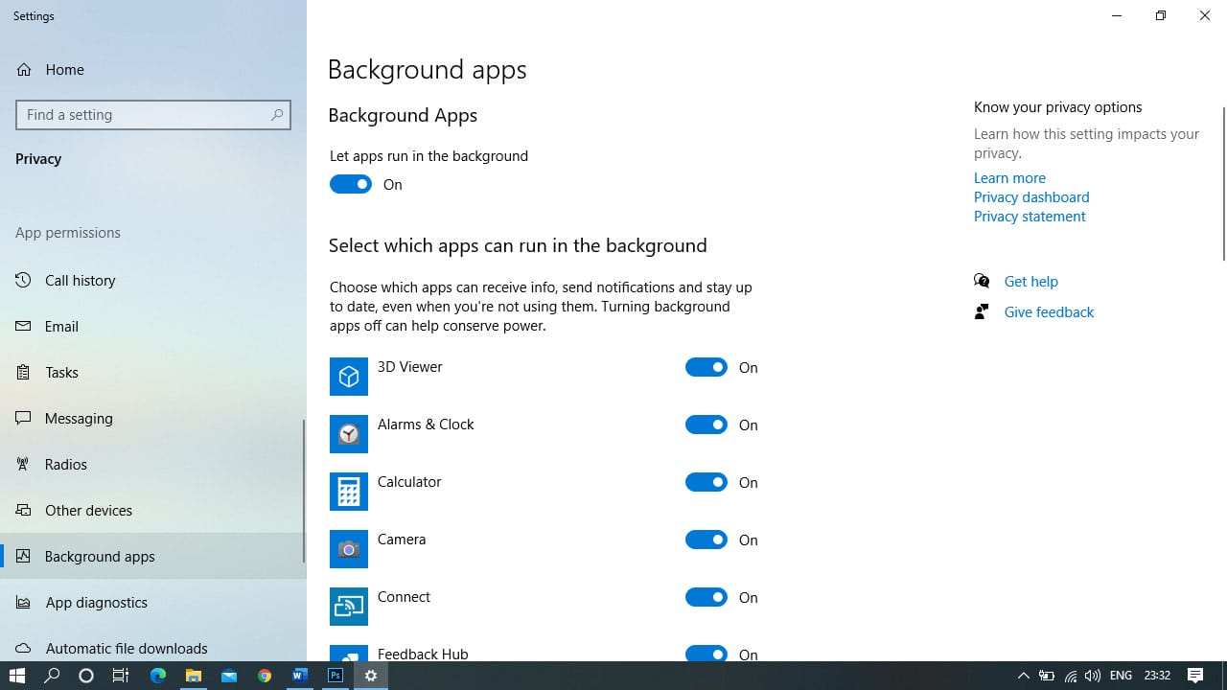Screen dimensions: 1227x690
Task: Click the Calculator app icon
Action: point(348,492)
